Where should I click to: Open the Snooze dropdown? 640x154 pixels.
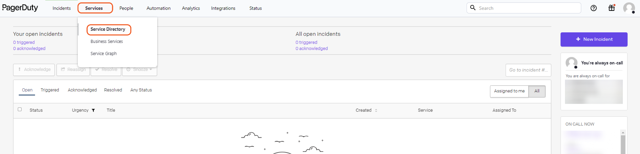pos(140,70)
